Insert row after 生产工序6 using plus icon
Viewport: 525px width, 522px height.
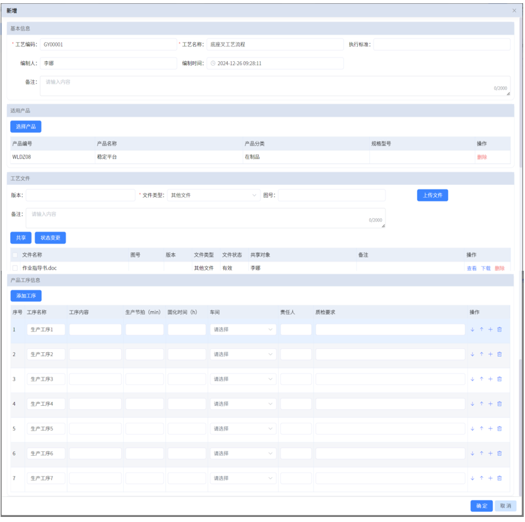490,453
